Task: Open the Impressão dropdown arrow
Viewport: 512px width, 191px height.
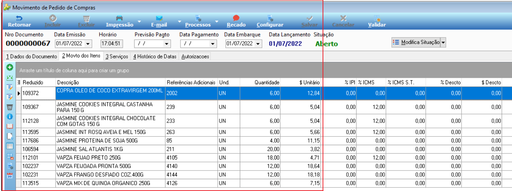Action: 139,22
